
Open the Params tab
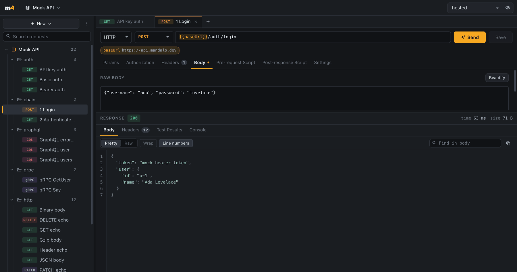click(111, 62)
